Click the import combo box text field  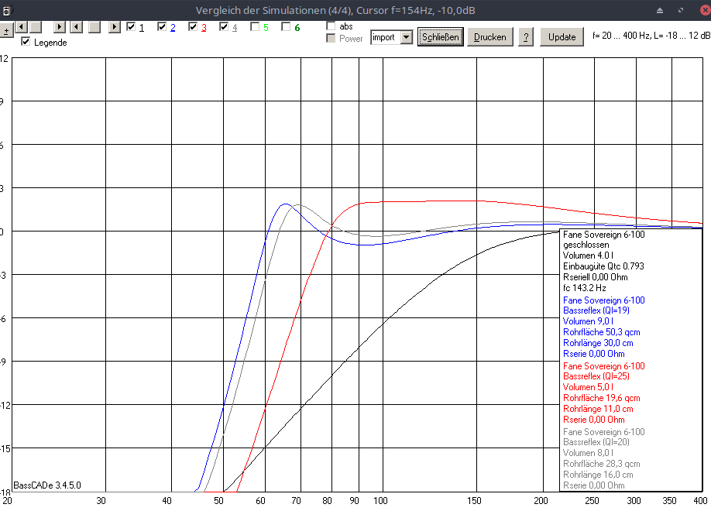[x=384, y=37]
